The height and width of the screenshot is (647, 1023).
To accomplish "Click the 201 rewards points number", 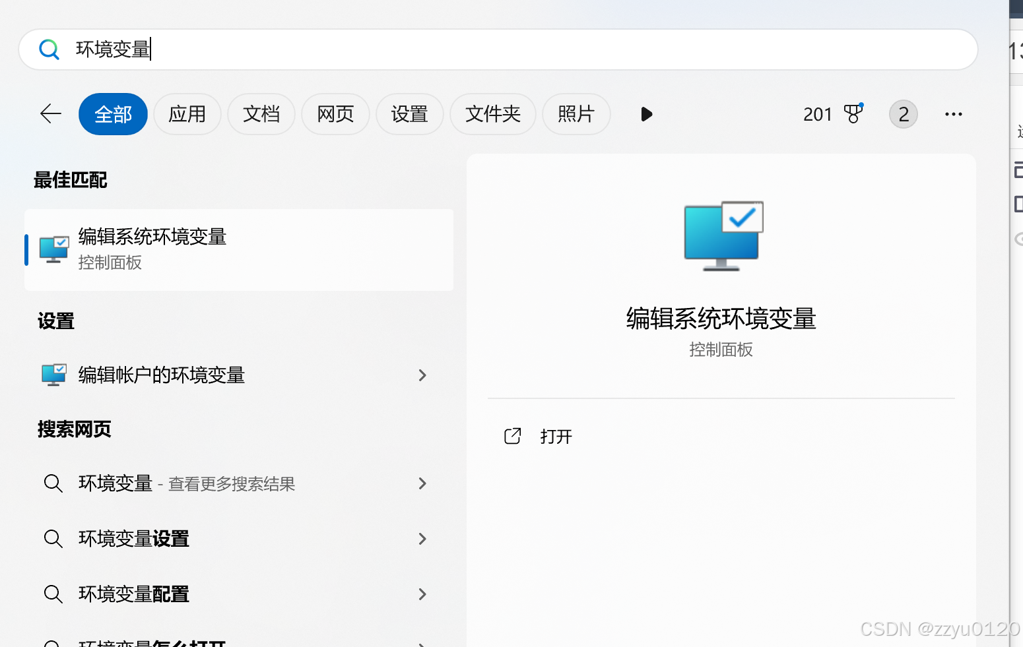I will click(x=817, y=114).
